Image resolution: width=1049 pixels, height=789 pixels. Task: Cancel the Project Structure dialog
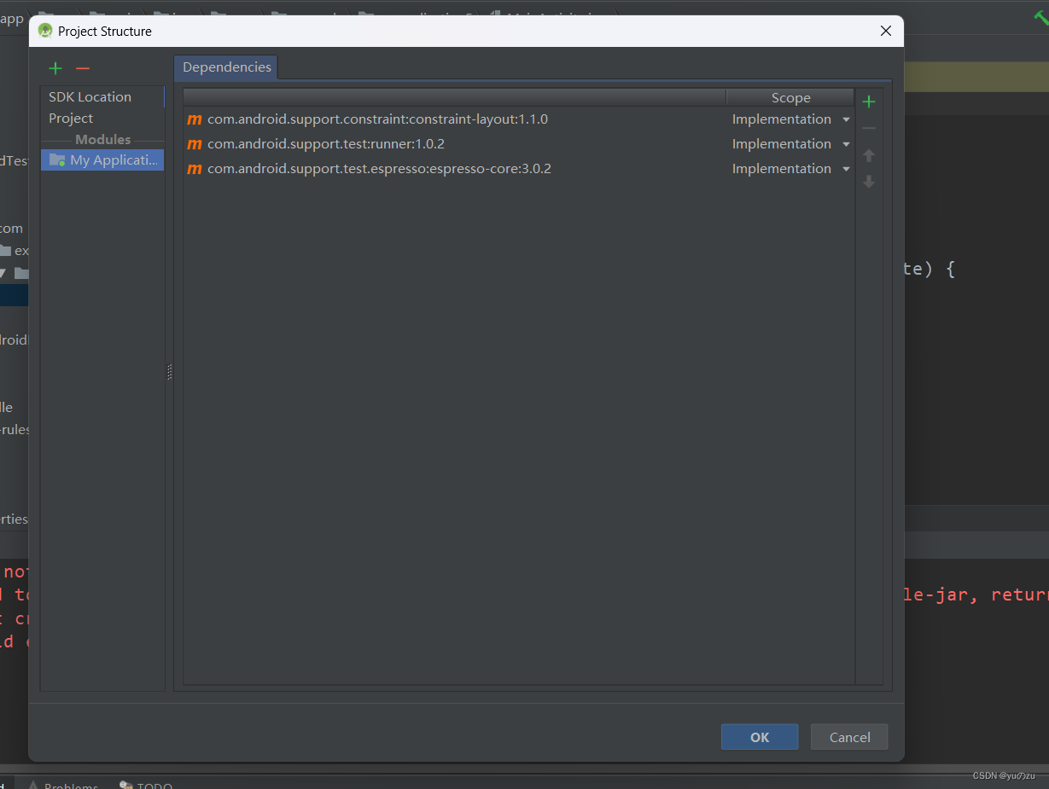coord(848,736)
